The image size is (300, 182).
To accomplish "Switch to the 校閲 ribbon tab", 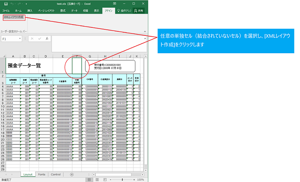I will [x=86, y=11].
